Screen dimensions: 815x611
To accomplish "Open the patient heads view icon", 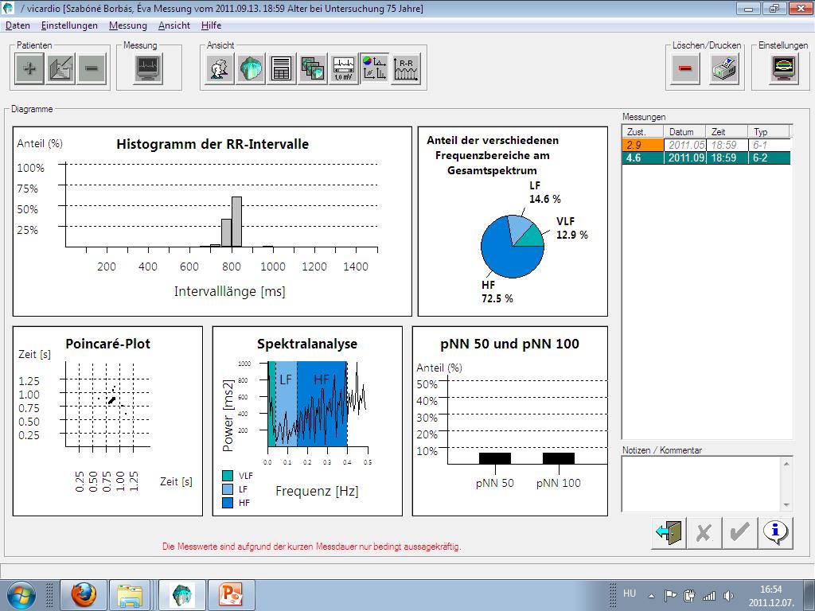I will [220, 68].
